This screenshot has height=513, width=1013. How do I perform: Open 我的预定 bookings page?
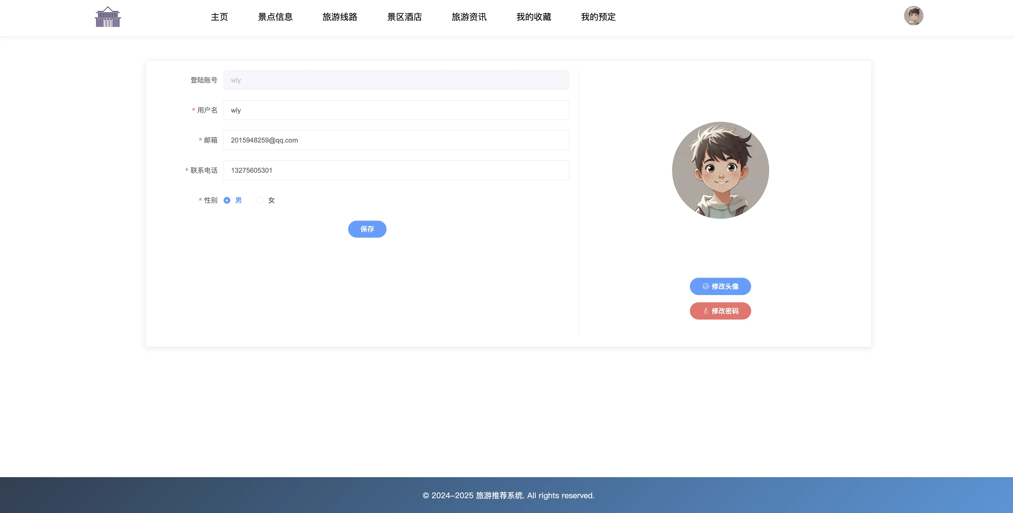[598, 17]
